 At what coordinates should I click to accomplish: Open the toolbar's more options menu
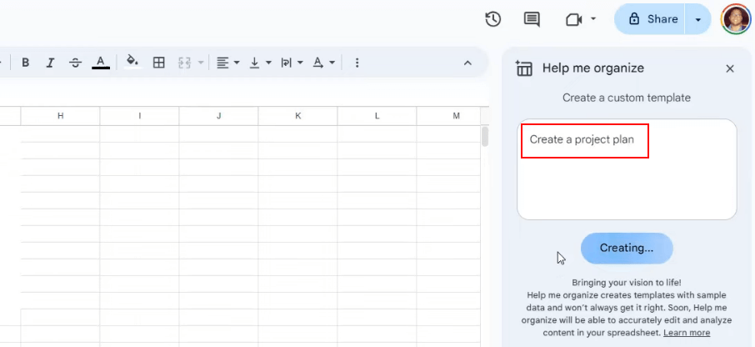pos(357,63)
